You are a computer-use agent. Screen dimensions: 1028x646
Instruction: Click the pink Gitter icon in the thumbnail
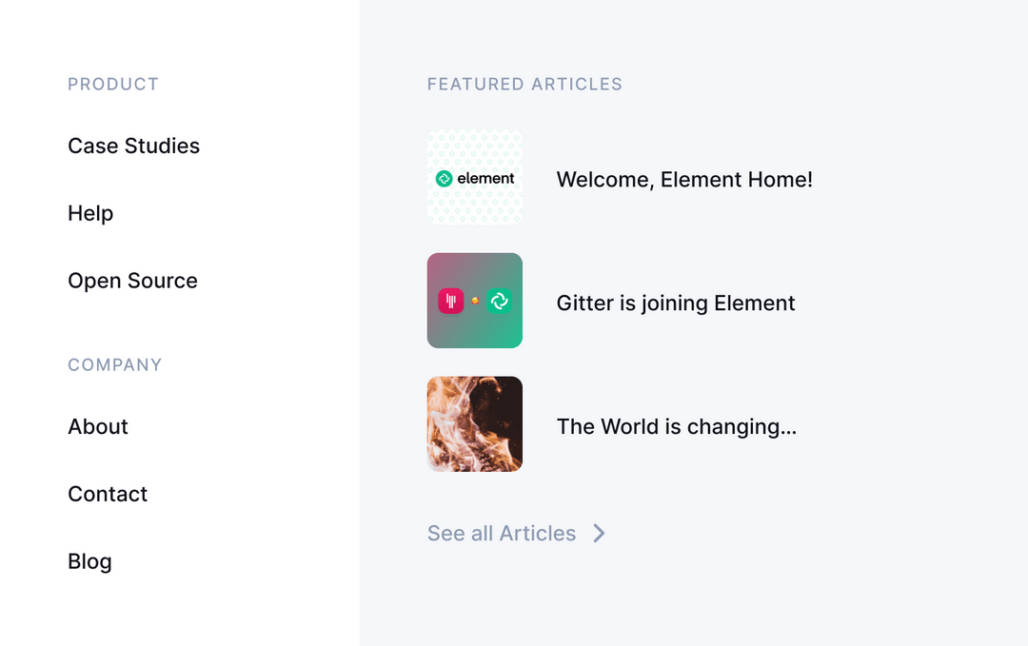[x=450, y=301]
